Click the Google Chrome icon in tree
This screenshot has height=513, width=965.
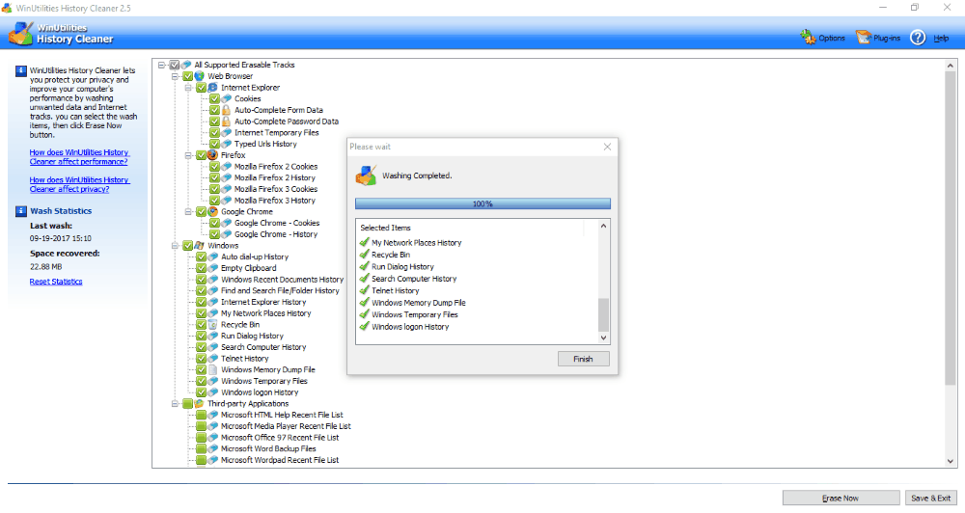(213, 211)
